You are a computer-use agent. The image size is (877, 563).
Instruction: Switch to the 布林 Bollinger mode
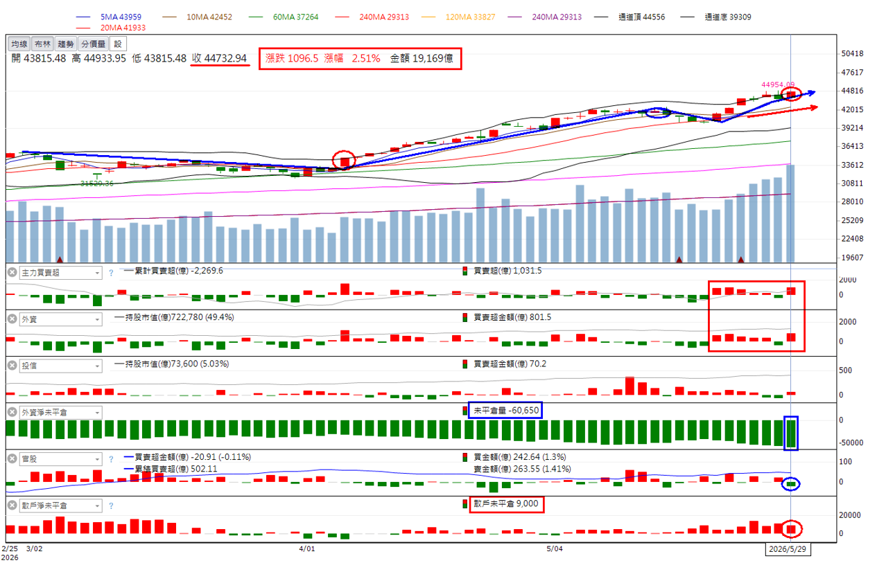point(42,44)
